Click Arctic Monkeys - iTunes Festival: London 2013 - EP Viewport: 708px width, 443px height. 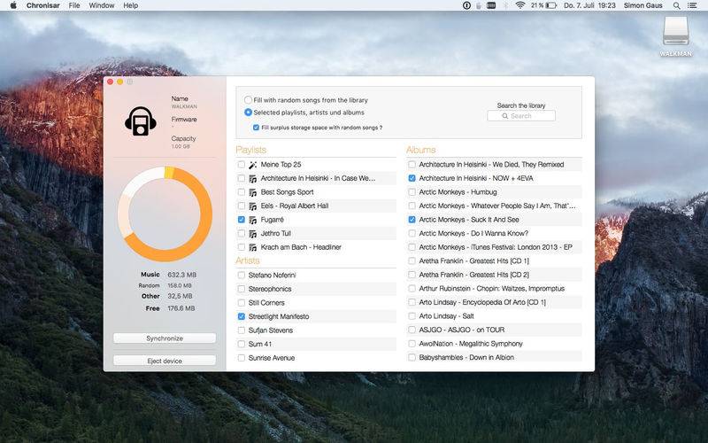pos(496,247)
